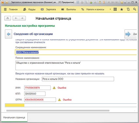Screen dimensions: 139x123
Task: Click the yellow setup progress bar
Action: click(x=15, y=105)
